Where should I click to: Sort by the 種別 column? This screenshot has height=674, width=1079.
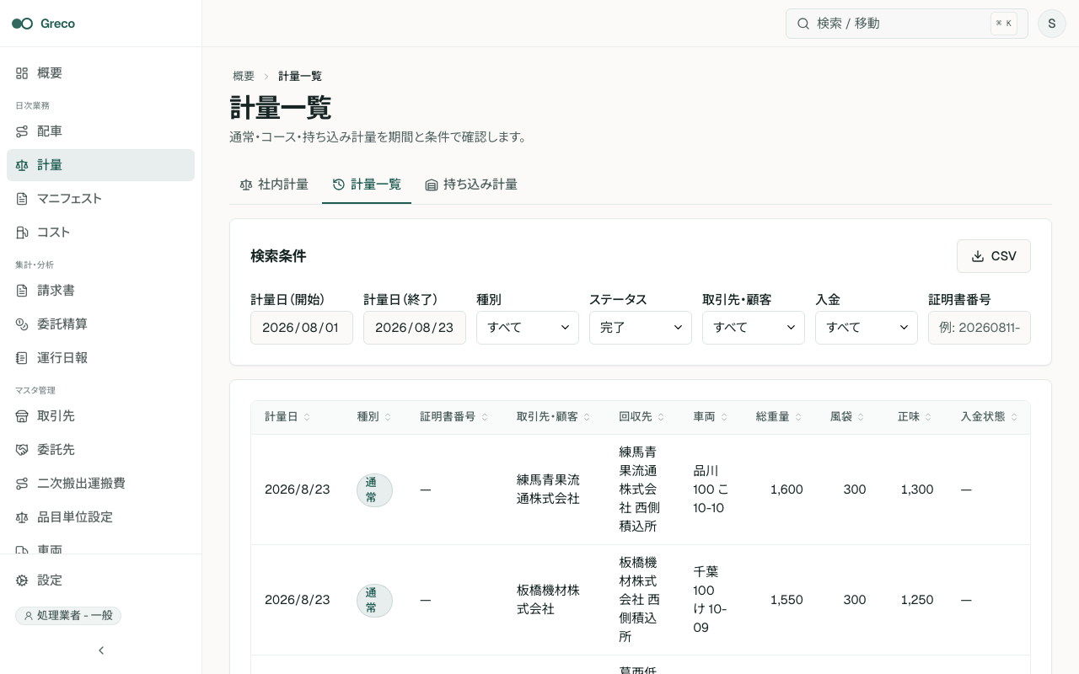[374, 417]
